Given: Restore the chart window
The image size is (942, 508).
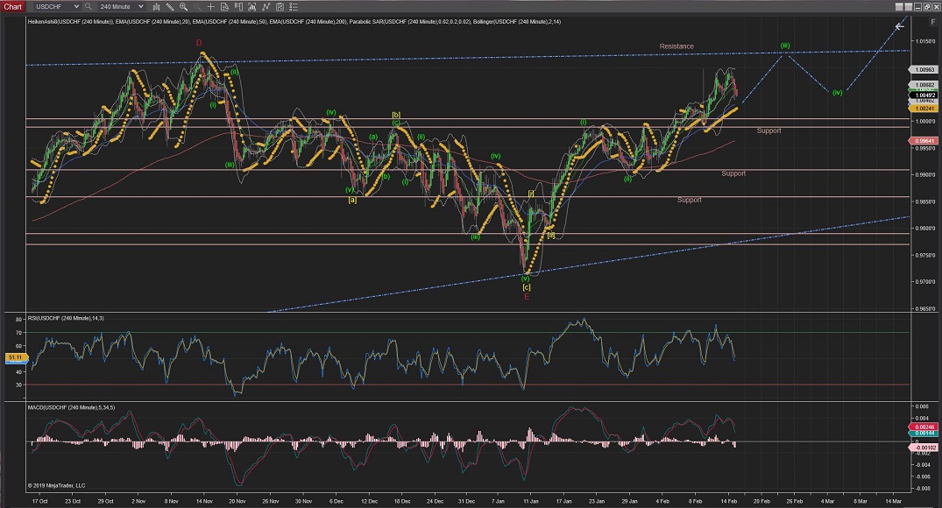Looking at the screenshot, I should [927, 7].
